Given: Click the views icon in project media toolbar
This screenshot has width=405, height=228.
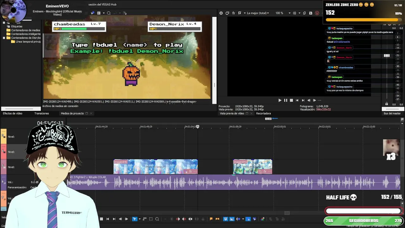Looking at the screenshot, I should pos(99,13).
